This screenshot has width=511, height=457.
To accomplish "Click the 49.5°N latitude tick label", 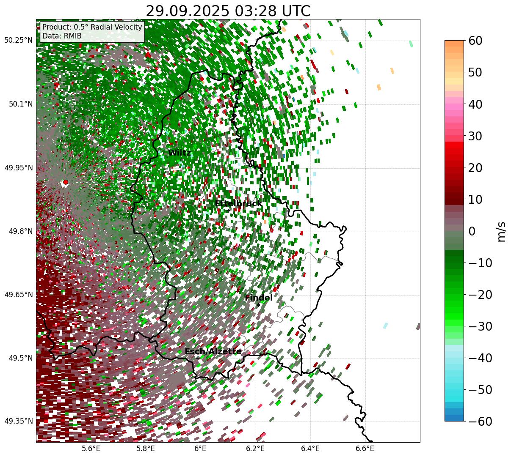I will tap(20, 358).
